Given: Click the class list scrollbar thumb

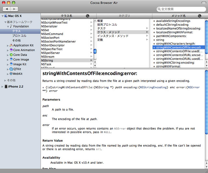Looking at the screenshot, I should pos(95,51).
